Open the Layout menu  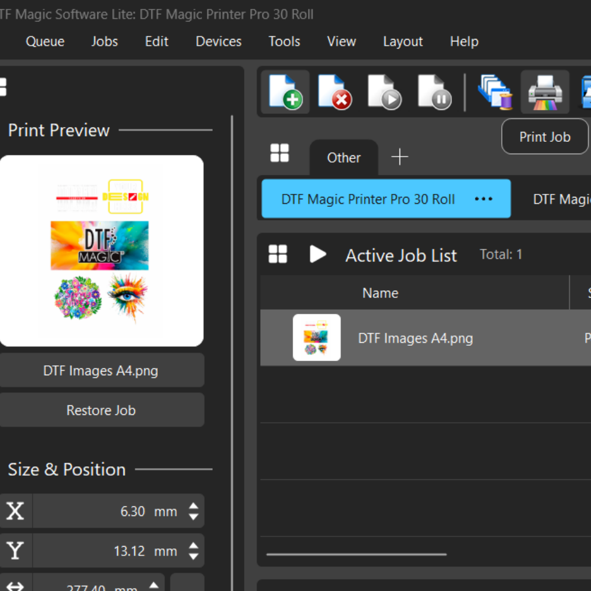[402, 41]
